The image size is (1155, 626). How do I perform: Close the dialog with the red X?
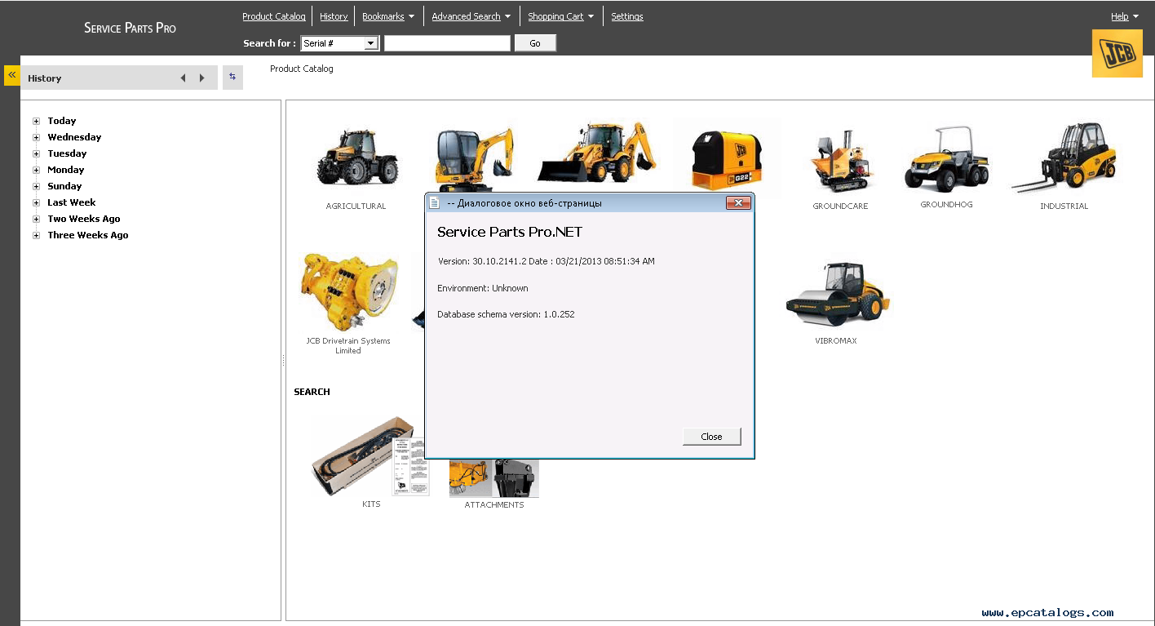[x=738, y=203]
